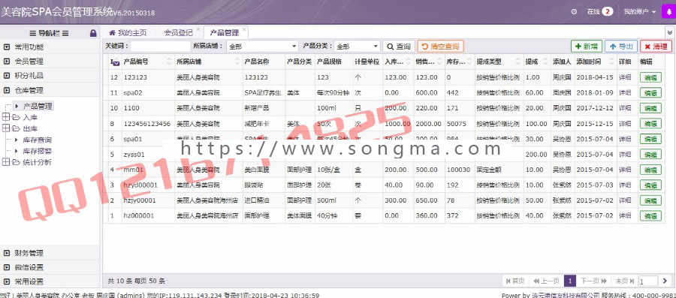Select page 1 in pagination
This screenshot has height=298, width=676.
click(x=570, y=281)
